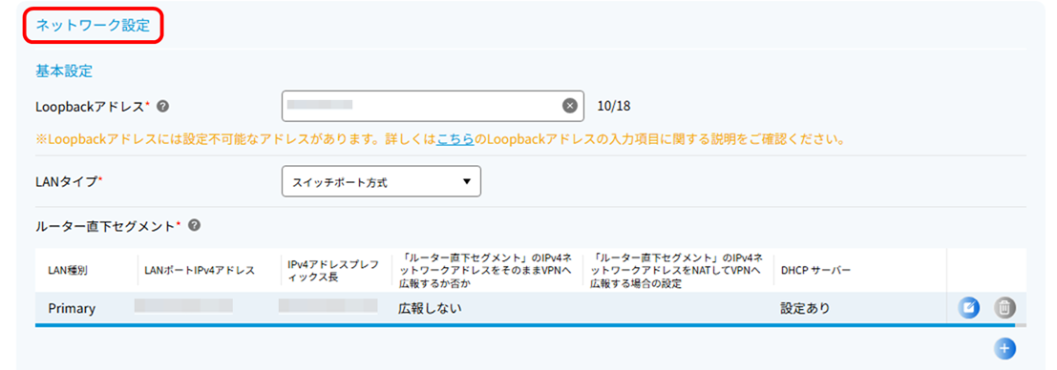Open the LANタイプ dropdown
Screen dimensions: 1057x370
coord(381,181)
